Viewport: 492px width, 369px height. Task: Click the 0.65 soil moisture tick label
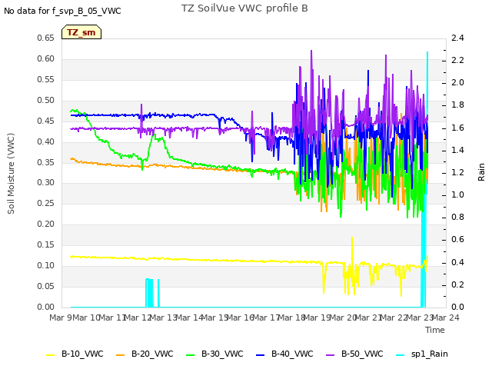[46, 38]
